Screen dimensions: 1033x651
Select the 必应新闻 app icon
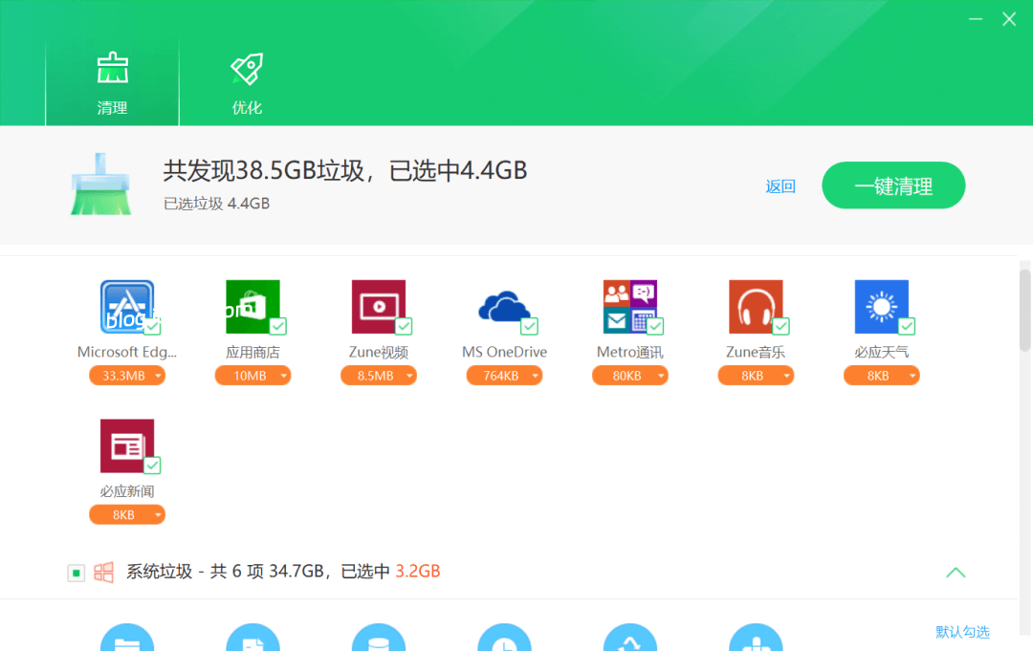127,445
